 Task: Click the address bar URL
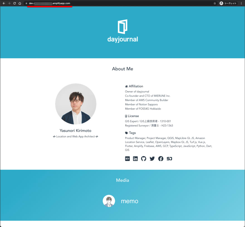(x=50, y=3)
